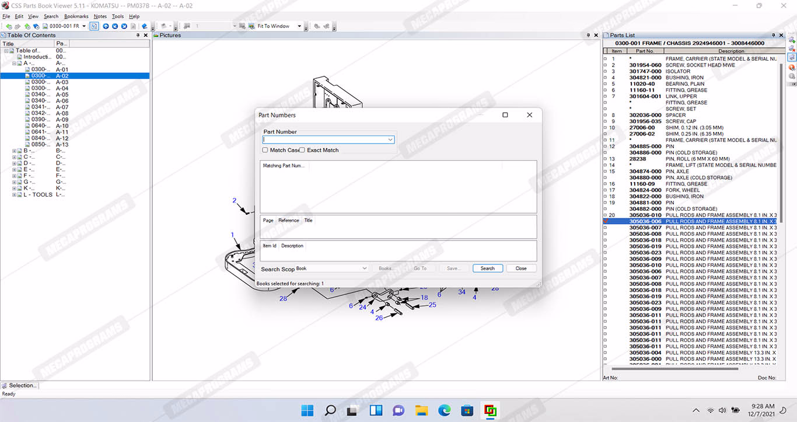Click the green back navigation arrow
Image resolution: width=797 pixels, height=422 pixels.
tap(8, 26)
